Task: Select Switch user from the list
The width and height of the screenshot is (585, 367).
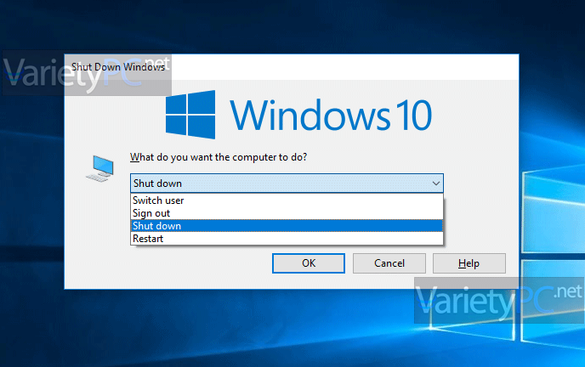Action: point(287,200)
